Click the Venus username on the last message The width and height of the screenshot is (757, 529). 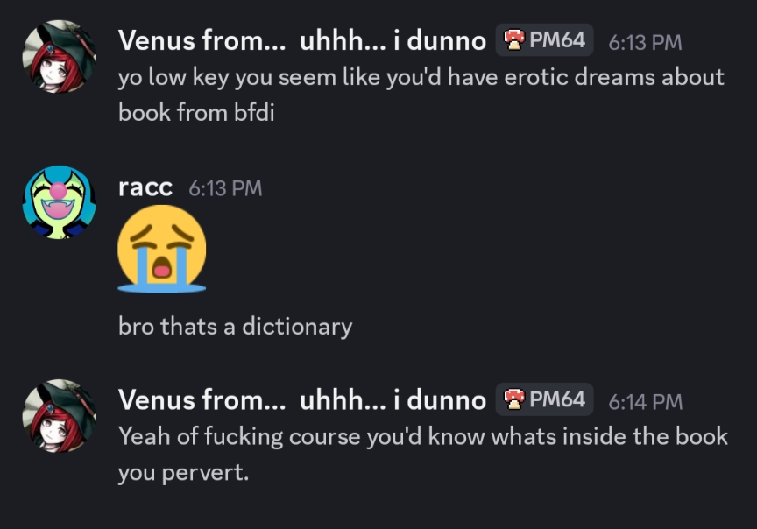coord(301,400)
